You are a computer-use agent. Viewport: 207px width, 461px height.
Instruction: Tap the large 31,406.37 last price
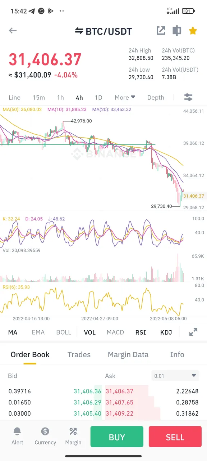(x=45, y=59)
